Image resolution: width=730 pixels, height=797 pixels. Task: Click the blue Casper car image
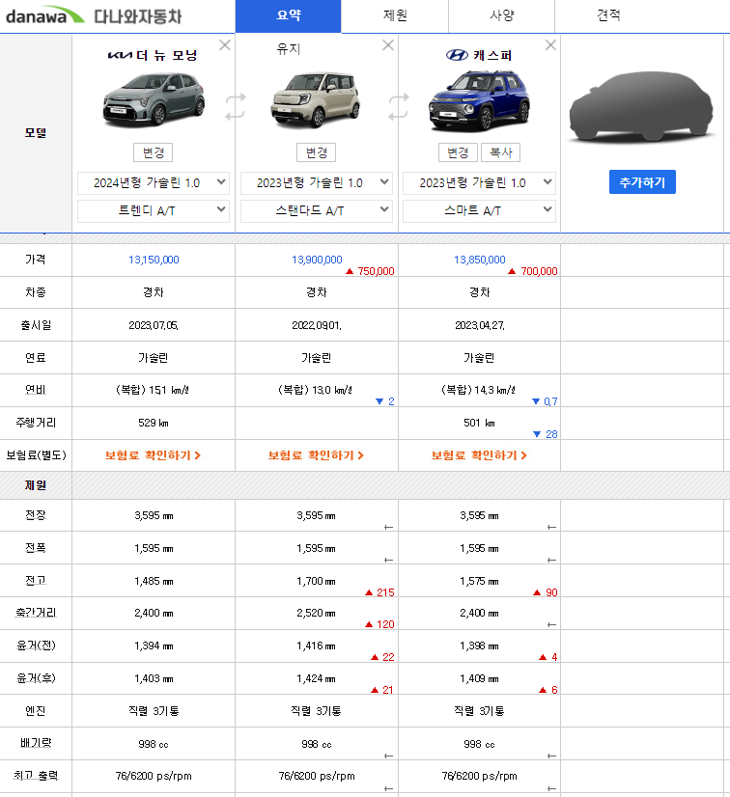coord(479,100)
